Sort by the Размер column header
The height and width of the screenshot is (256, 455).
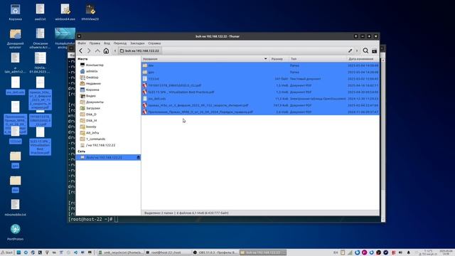pyautogui.click(x=279, y=59)
